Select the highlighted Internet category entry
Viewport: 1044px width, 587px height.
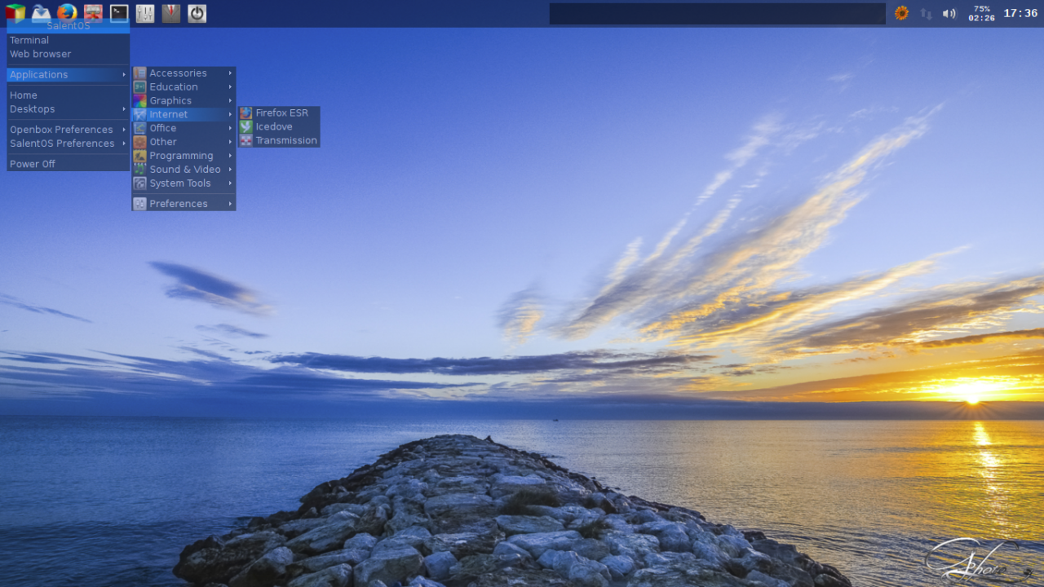(184, 114)
